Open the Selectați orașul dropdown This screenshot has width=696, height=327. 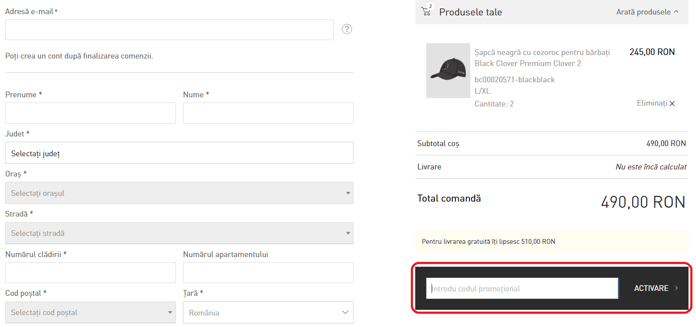click(x=179, y=193)
